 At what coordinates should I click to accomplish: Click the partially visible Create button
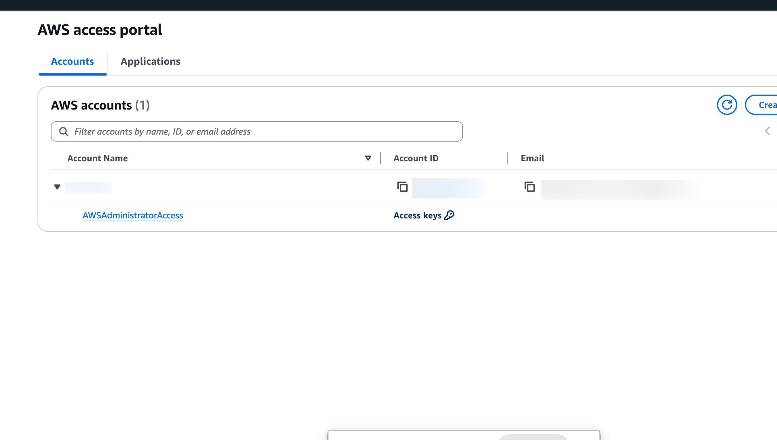point(761,105)
